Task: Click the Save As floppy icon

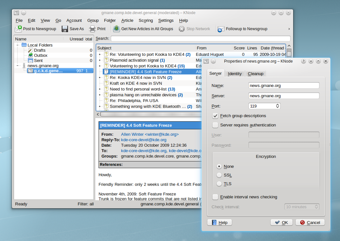Action: tap(65, 29)
